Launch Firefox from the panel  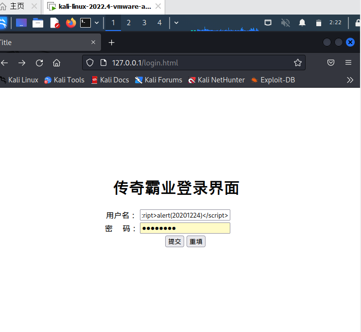pyautogui.click(x=71, y=23)
